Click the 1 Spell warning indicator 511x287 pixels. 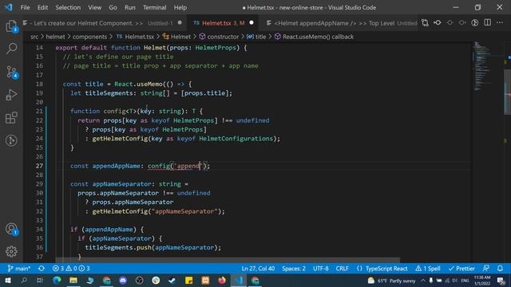tap(428, 269)
